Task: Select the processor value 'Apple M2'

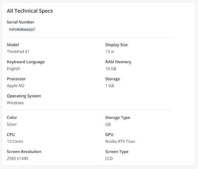Action: (16, 86)
